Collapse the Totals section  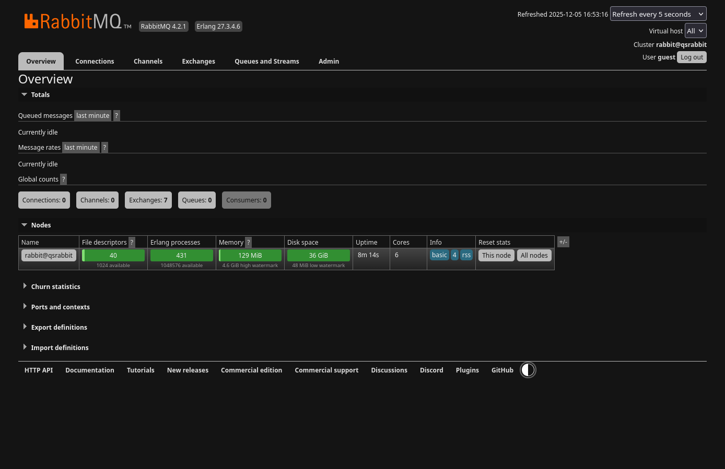[x=40, y=94]
